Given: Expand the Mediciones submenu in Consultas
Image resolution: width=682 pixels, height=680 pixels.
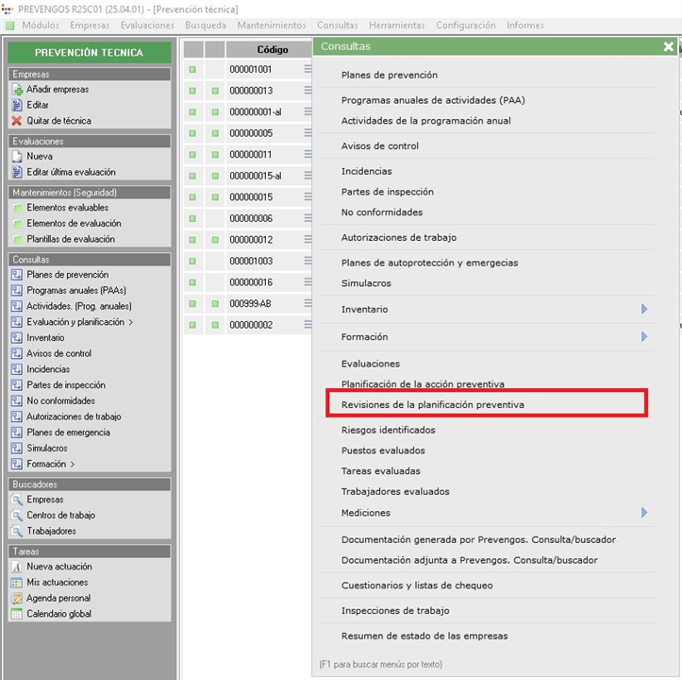Looking at the screenshot, I should (x=644, y=512).
